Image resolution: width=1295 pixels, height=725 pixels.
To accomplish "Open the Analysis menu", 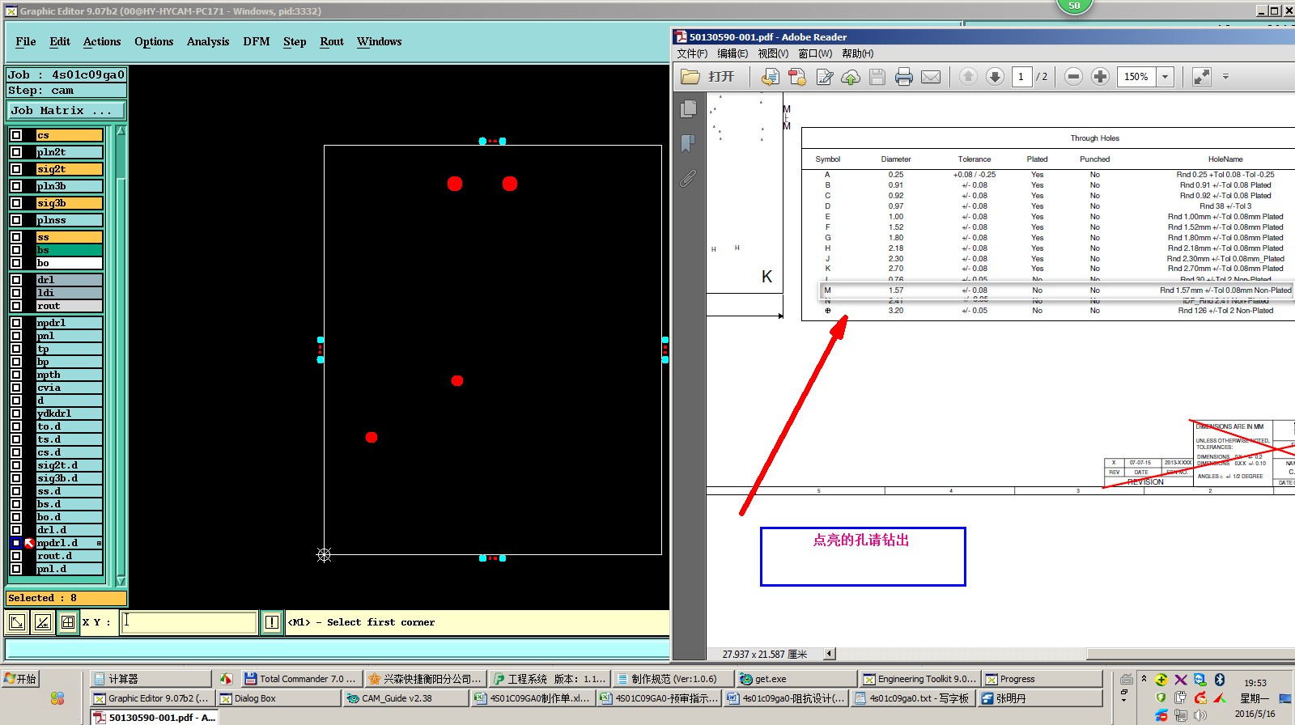I will 208,41.
